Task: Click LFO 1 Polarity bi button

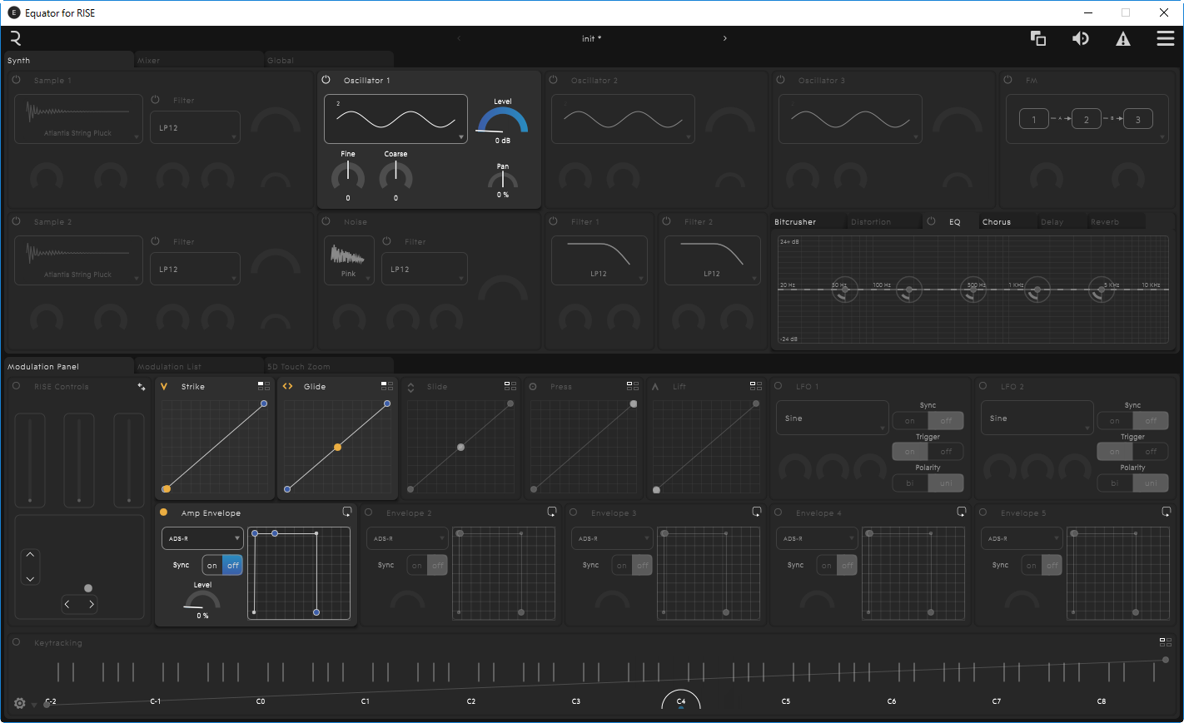Action: point(910,483)
